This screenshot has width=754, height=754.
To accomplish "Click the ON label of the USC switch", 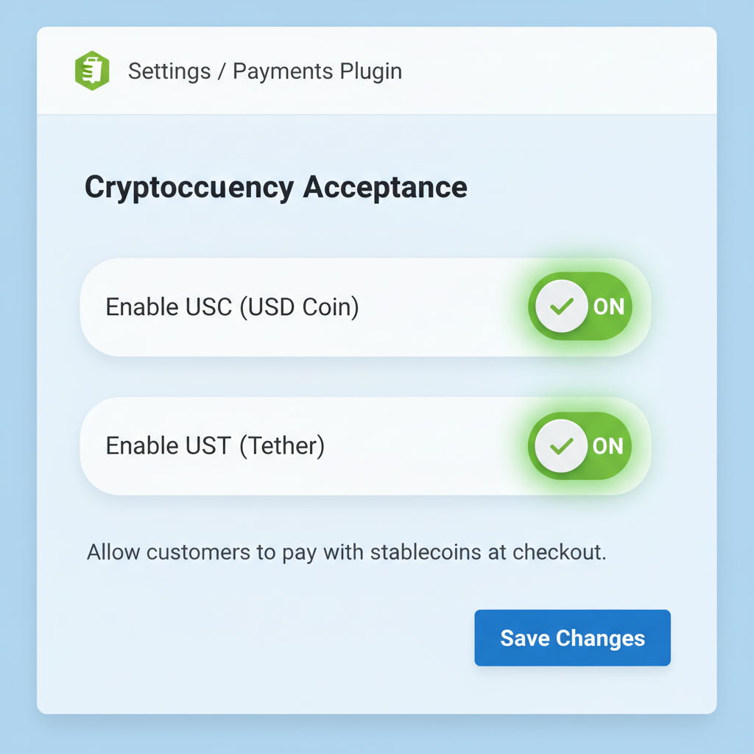I will pyautogui.click(x=610, y=307).
